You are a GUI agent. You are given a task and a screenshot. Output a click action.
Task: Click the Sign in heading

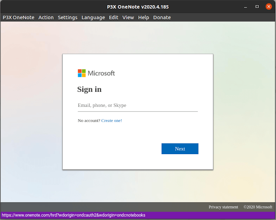tap(90, 89)
